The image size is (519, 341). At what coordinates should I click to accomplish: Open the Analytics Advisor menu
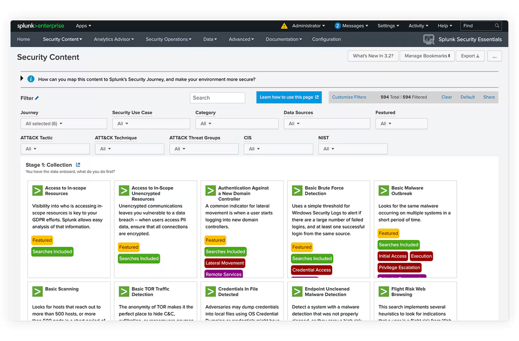pos(114,39)
